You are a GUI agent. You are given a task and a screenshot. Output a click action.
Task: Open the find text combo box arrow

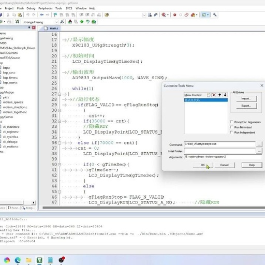(144, 15)
